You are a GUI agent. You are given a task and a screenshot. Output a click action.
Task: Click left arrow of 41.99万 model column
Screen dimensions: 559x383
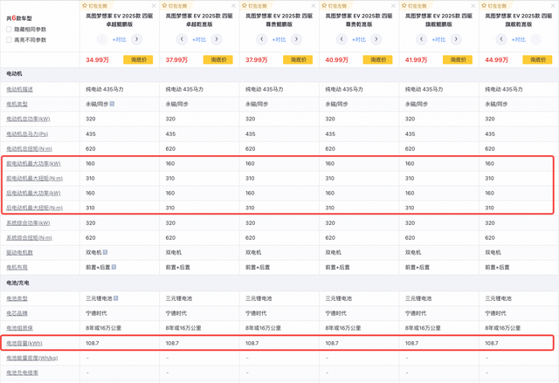(421, 39)
